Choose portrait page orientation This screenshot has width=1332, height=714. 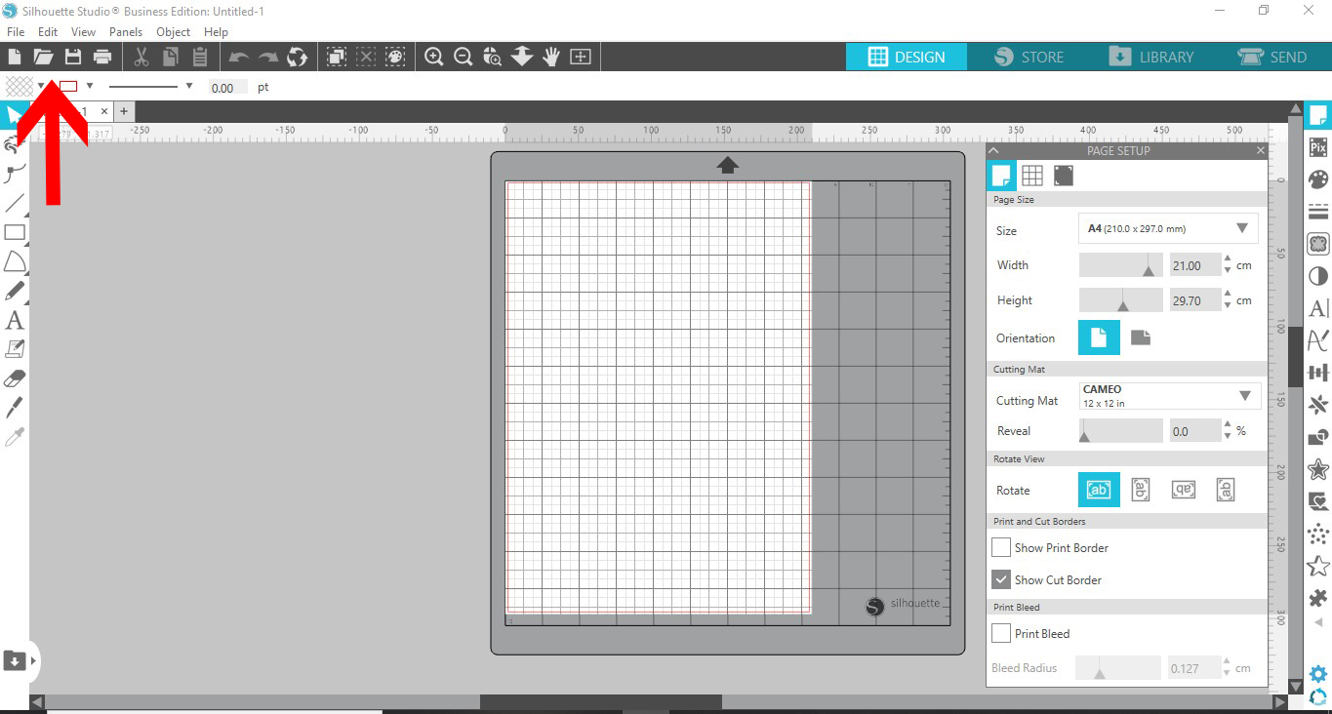click(x=1099, y=338)
